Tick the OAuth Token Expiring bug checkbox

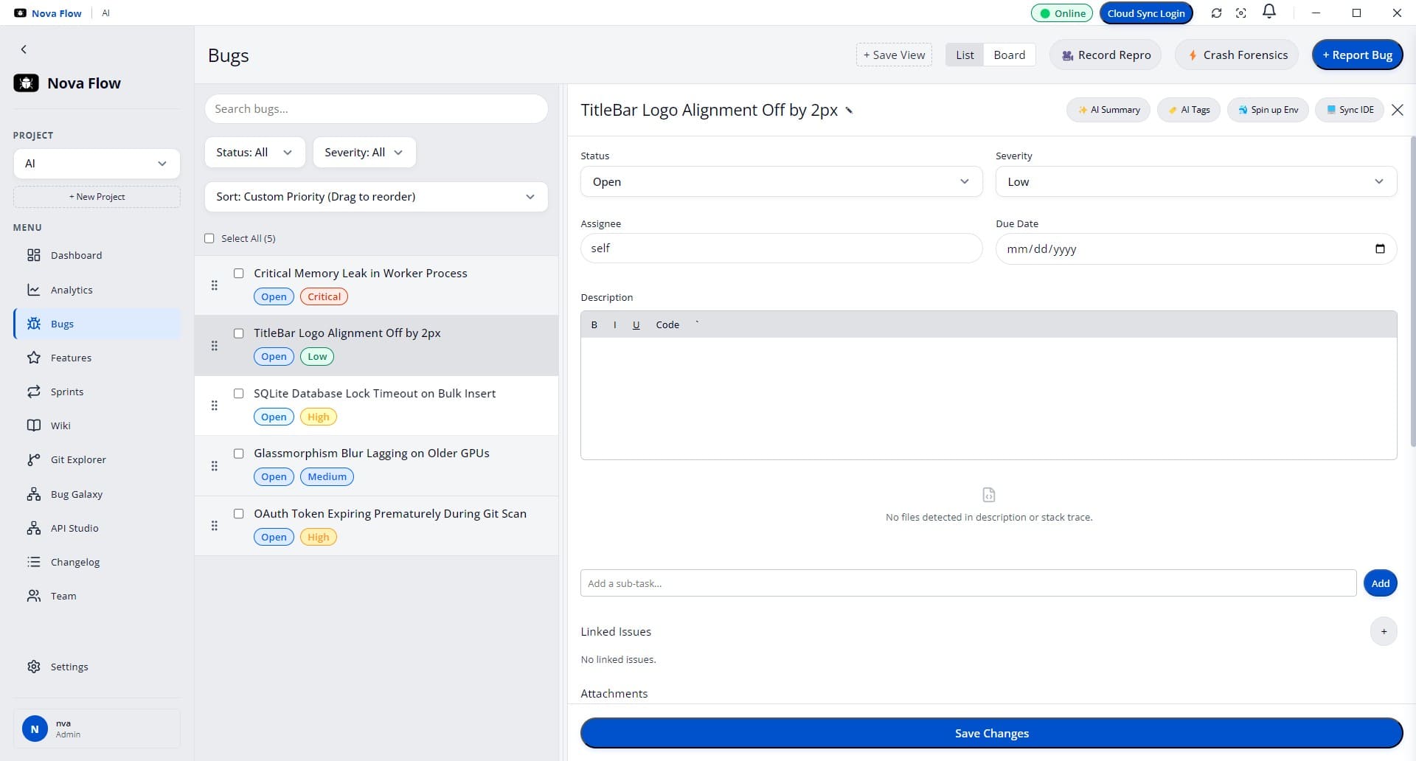coord(239,514)
